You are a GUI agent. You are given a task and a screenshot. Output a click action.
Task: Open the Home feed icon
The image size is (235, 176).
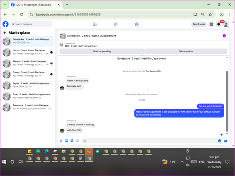[x=94, y=24]
